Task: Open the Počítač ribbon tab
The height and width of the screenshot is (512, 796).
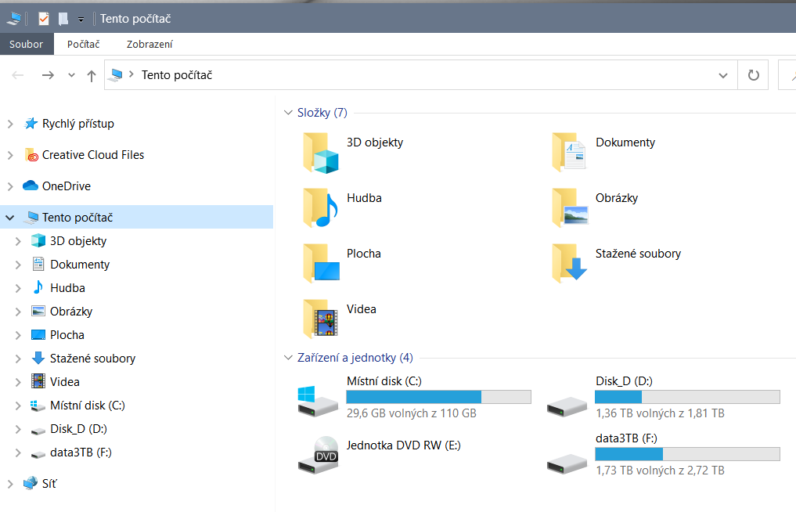Action: pos(83,44)
